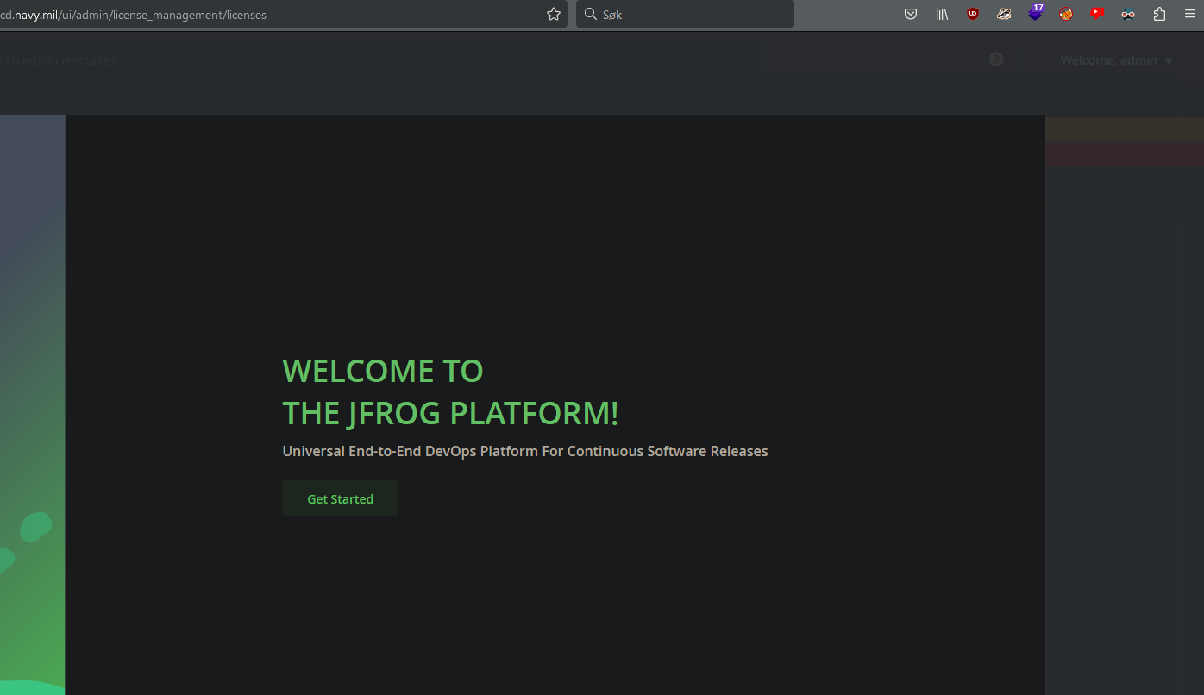Click THE JFROG PLATFORM! heading text
Viewport: 1204px width, 695px height.
point(450,414)
